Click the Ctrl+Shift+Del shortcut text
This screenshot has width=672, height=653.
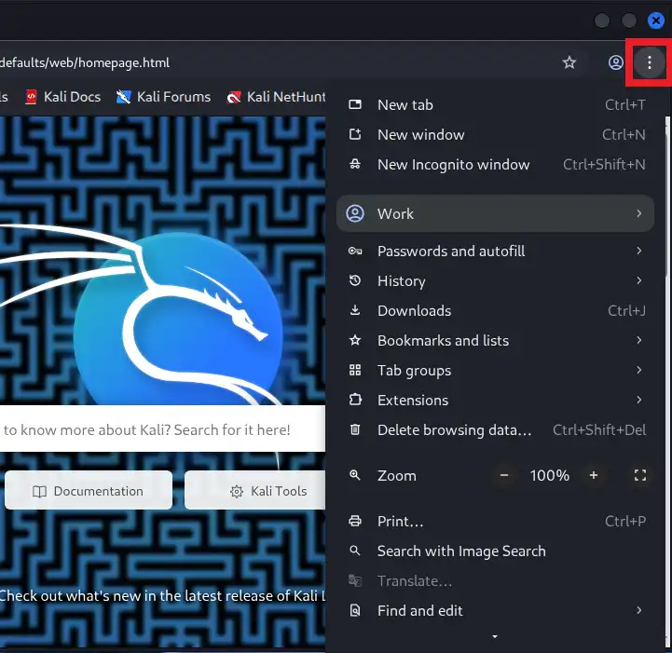click(599, 429)
